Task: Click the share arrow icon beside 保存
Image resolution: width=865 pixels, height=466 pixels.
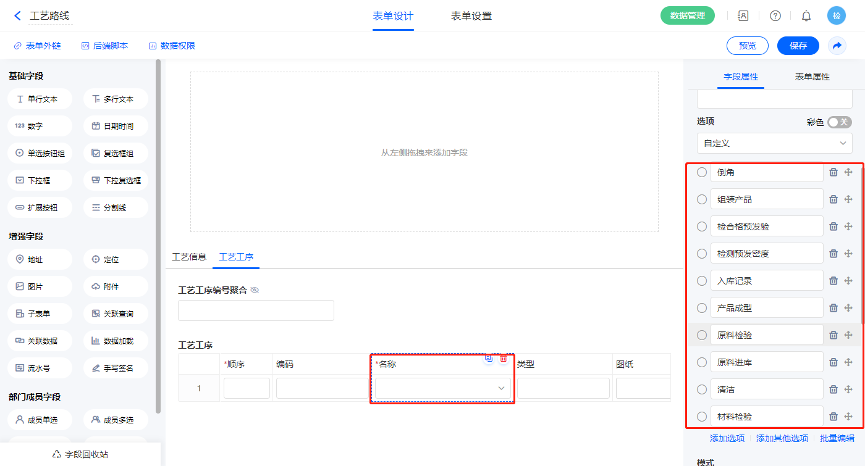Action: click(837, 46)
